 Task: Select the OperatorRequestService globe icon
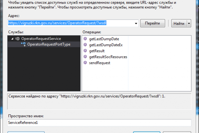tap(17, 39)
